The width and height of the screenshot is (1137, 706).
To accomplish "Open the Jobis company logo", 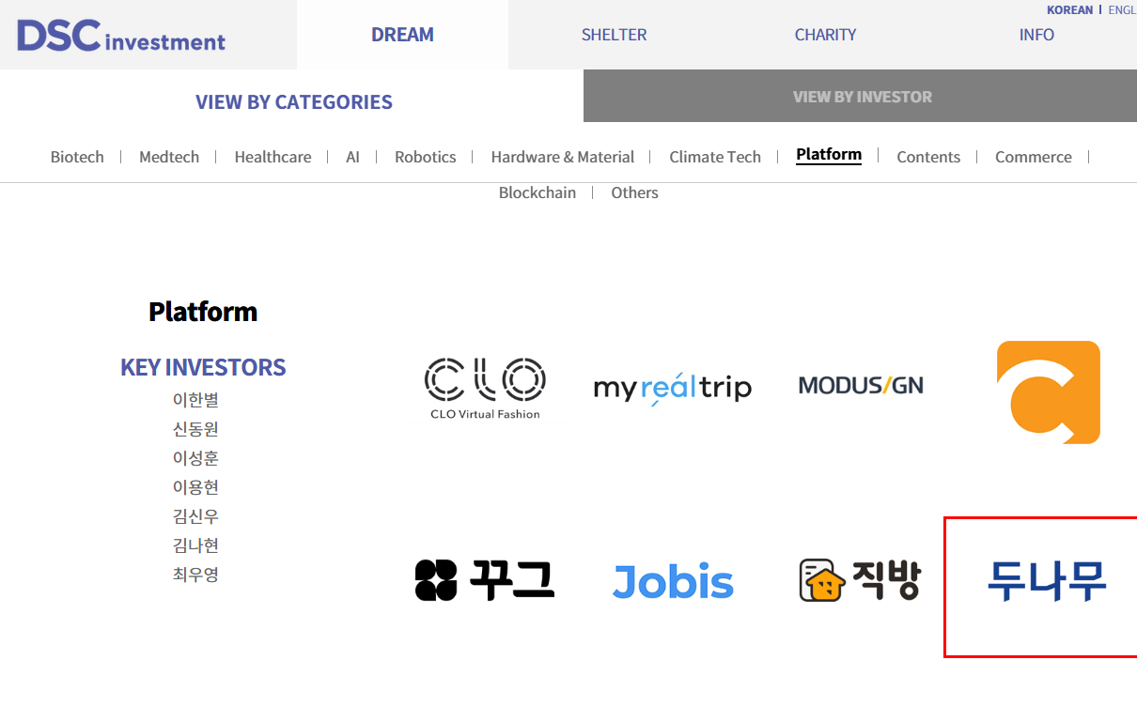I will (x=673, y=582).
